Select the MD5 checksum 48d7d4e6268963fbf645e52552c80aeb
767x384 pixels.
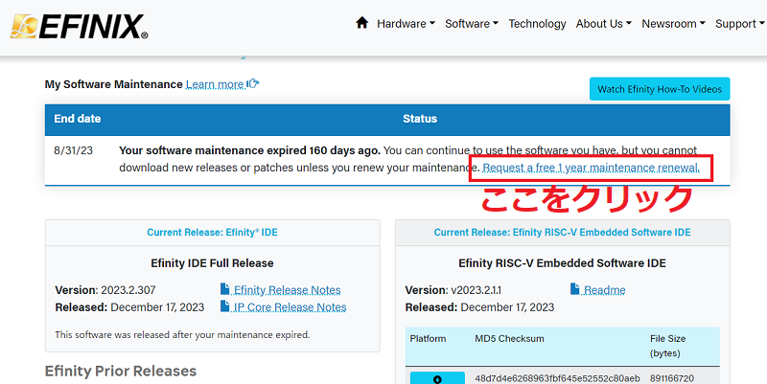[557, 378]
